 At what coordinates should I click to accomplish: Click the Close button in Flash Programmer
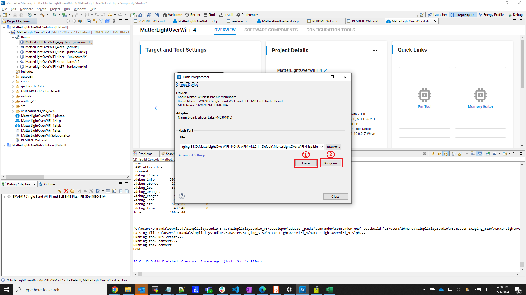pos(335,197)
